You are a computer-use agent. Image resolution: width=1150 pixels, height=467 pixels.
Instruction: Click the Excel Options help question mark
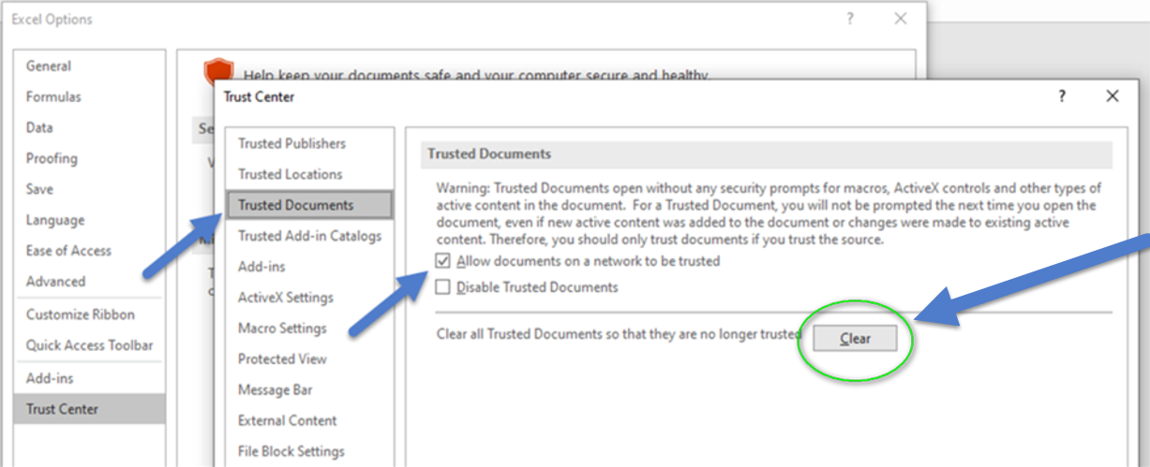pos(849,20)
